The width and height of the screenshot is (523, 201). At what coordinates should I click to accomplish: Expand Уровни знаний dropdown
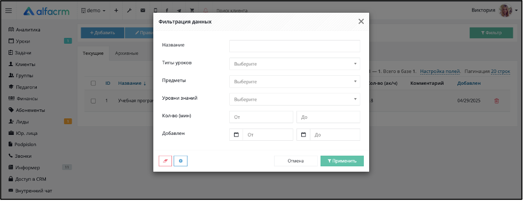point(294,99)
